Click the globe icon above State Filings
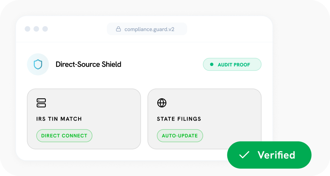 point(162,103)
